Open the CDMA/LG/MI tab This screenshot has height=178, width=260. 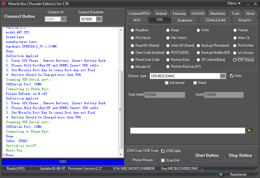click(x=215, y=20)
